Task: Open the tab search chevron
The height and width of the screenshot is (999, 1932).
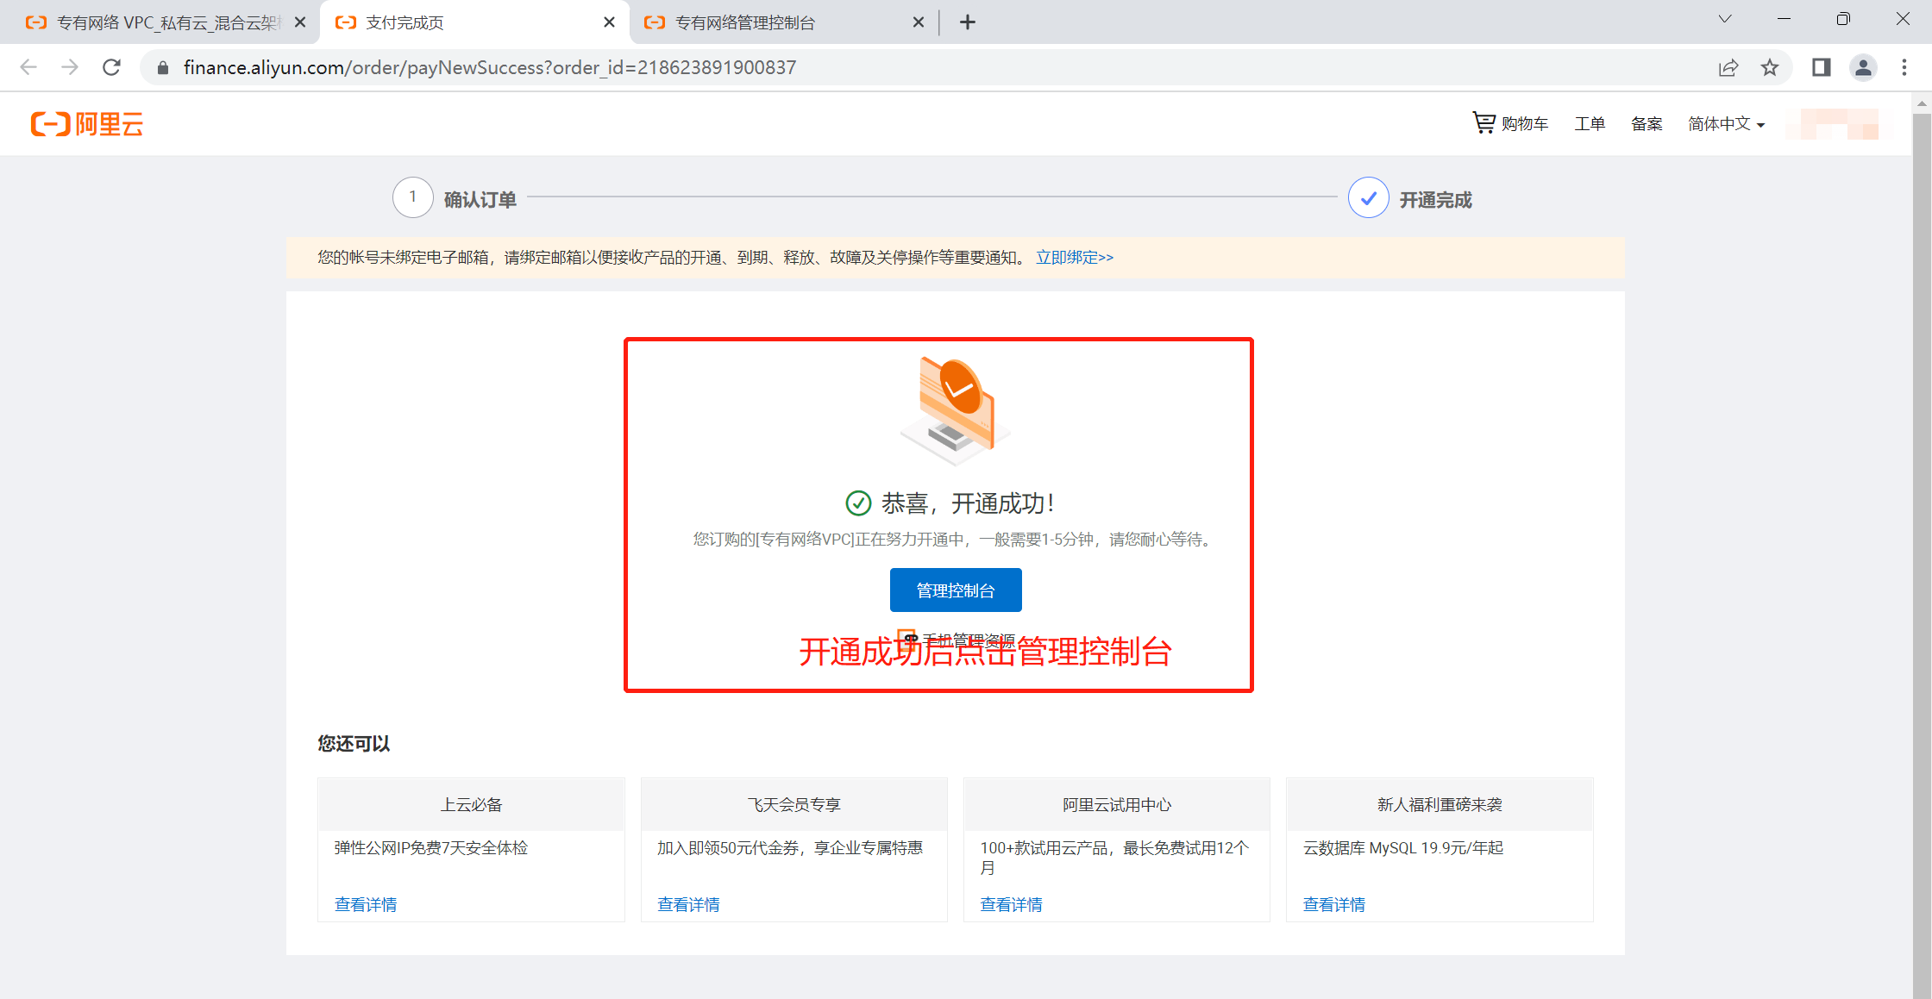Action: (x=1725, y=19)
